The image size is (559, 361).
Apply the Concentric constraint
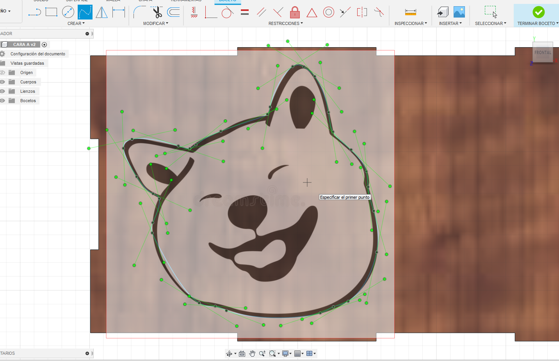329,12
